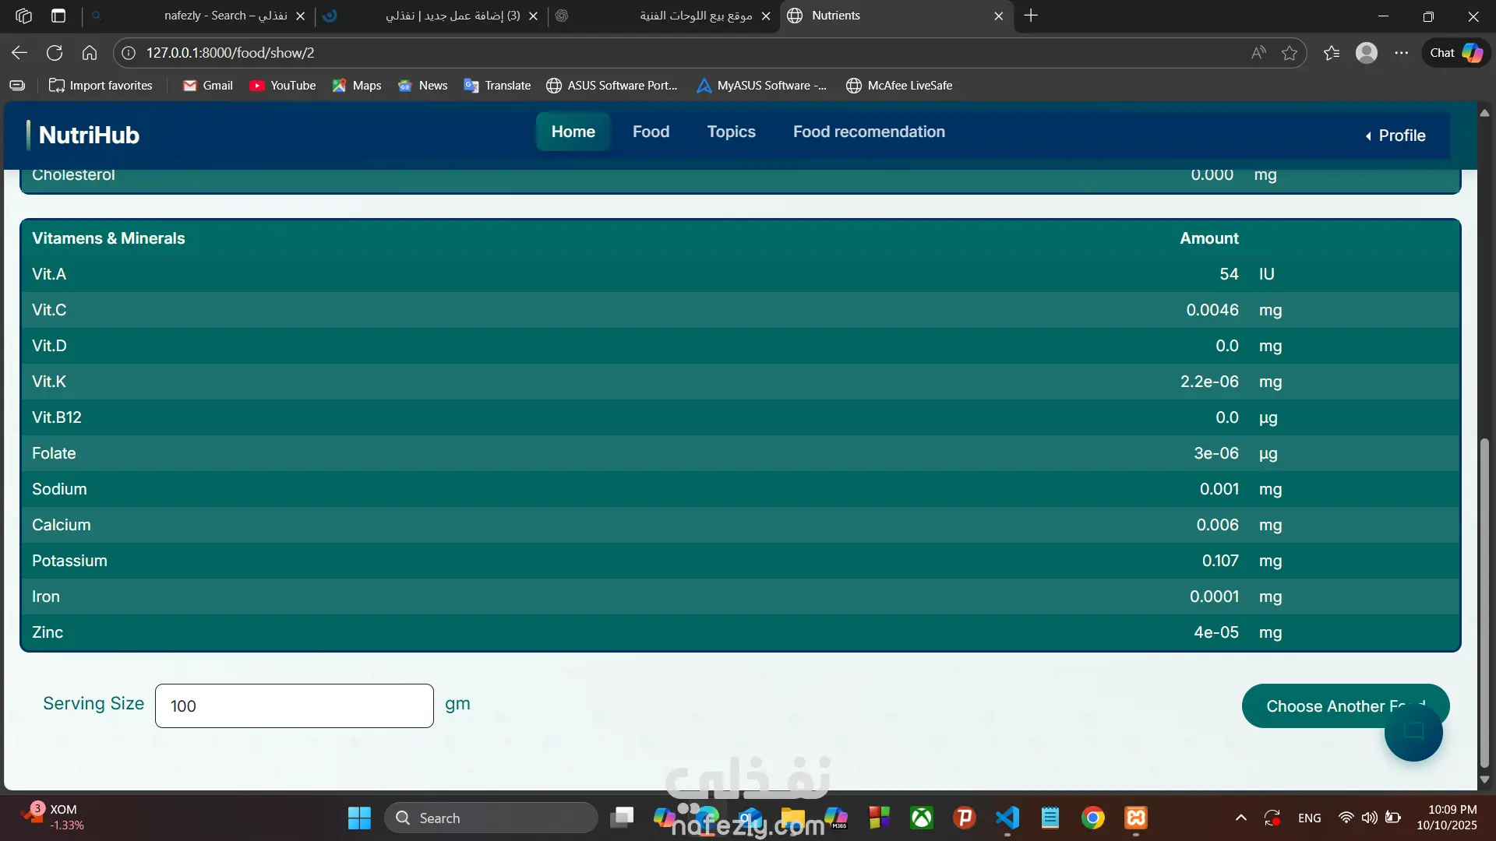Open Food recomendation nav link

(869, 132)
